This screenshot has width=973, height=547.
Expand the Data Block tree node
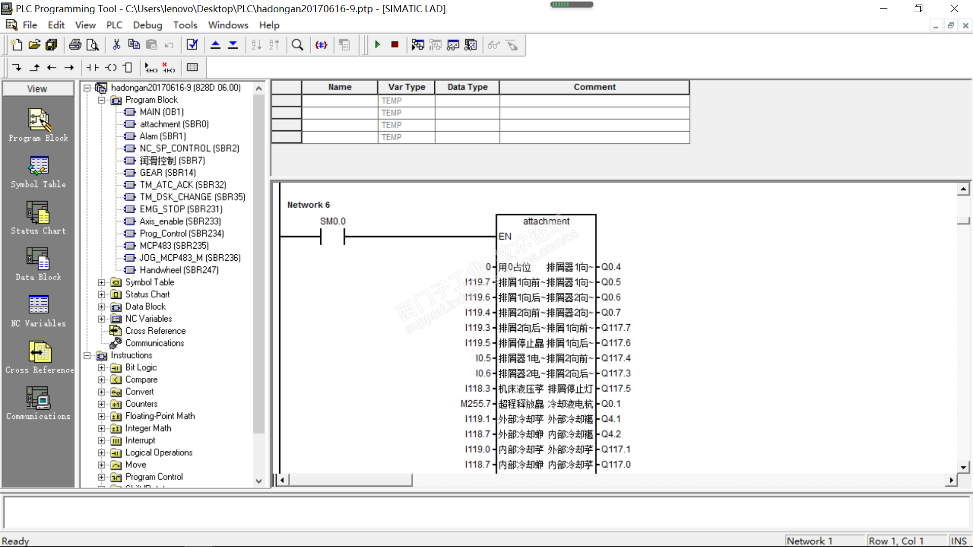[101, 307]
